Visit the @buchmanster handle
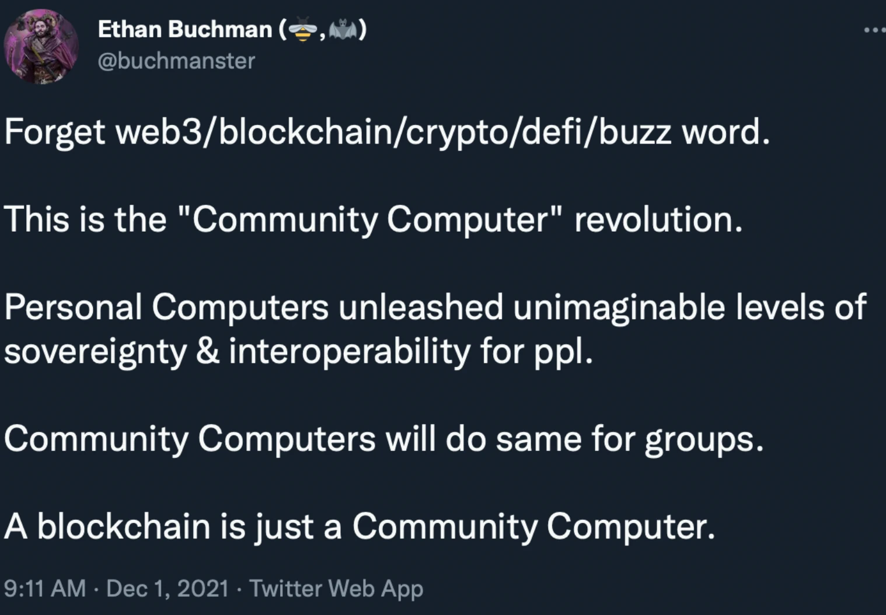This screenshot has height=615, width=886. (176, 61)
